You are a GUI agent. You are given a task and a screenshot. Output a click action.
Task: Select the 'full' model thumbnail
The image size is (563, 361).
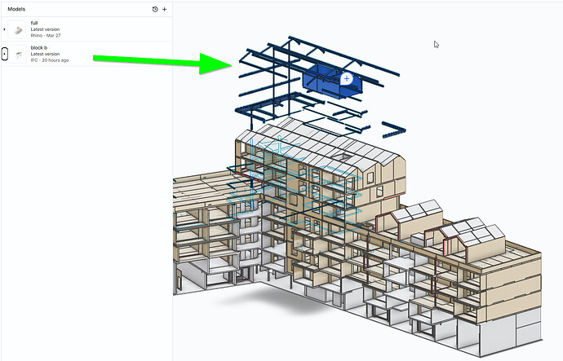17,29
